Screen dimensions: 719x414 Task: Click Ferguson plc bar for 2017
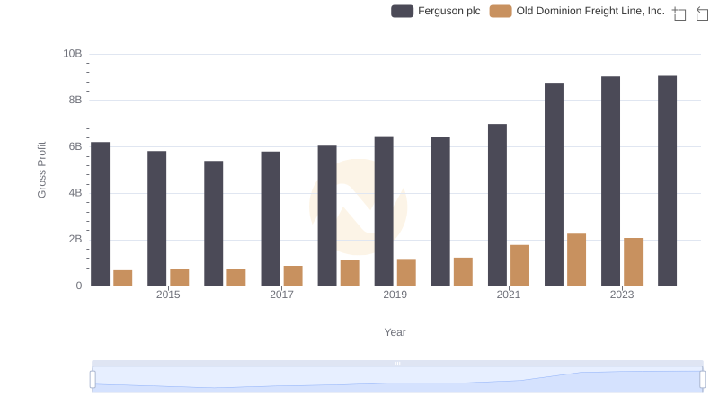tap(271, 219)
